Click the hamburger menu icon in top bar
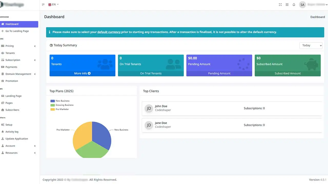 point(43,5)
